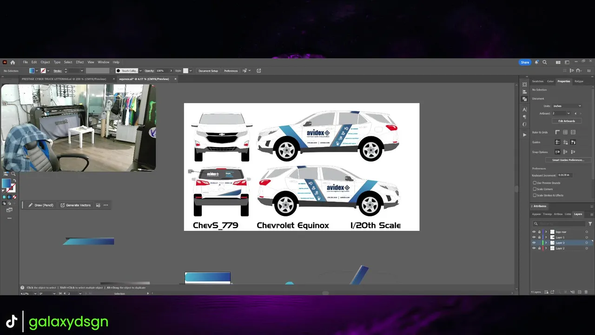The width and height of the screenshot is (595, 335).
Task: Switch to the Retype tab
Action: (x=579, y=81)
